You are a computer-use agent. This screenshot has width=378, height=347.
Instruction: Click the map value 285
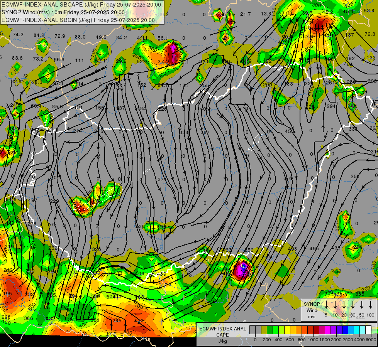[117, 320]
